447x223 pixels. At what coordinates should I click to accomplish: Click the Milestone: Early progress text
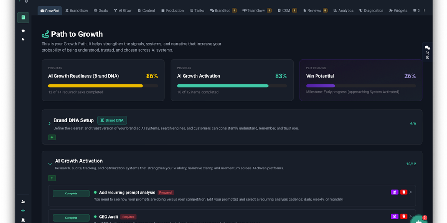pos(352,92)
